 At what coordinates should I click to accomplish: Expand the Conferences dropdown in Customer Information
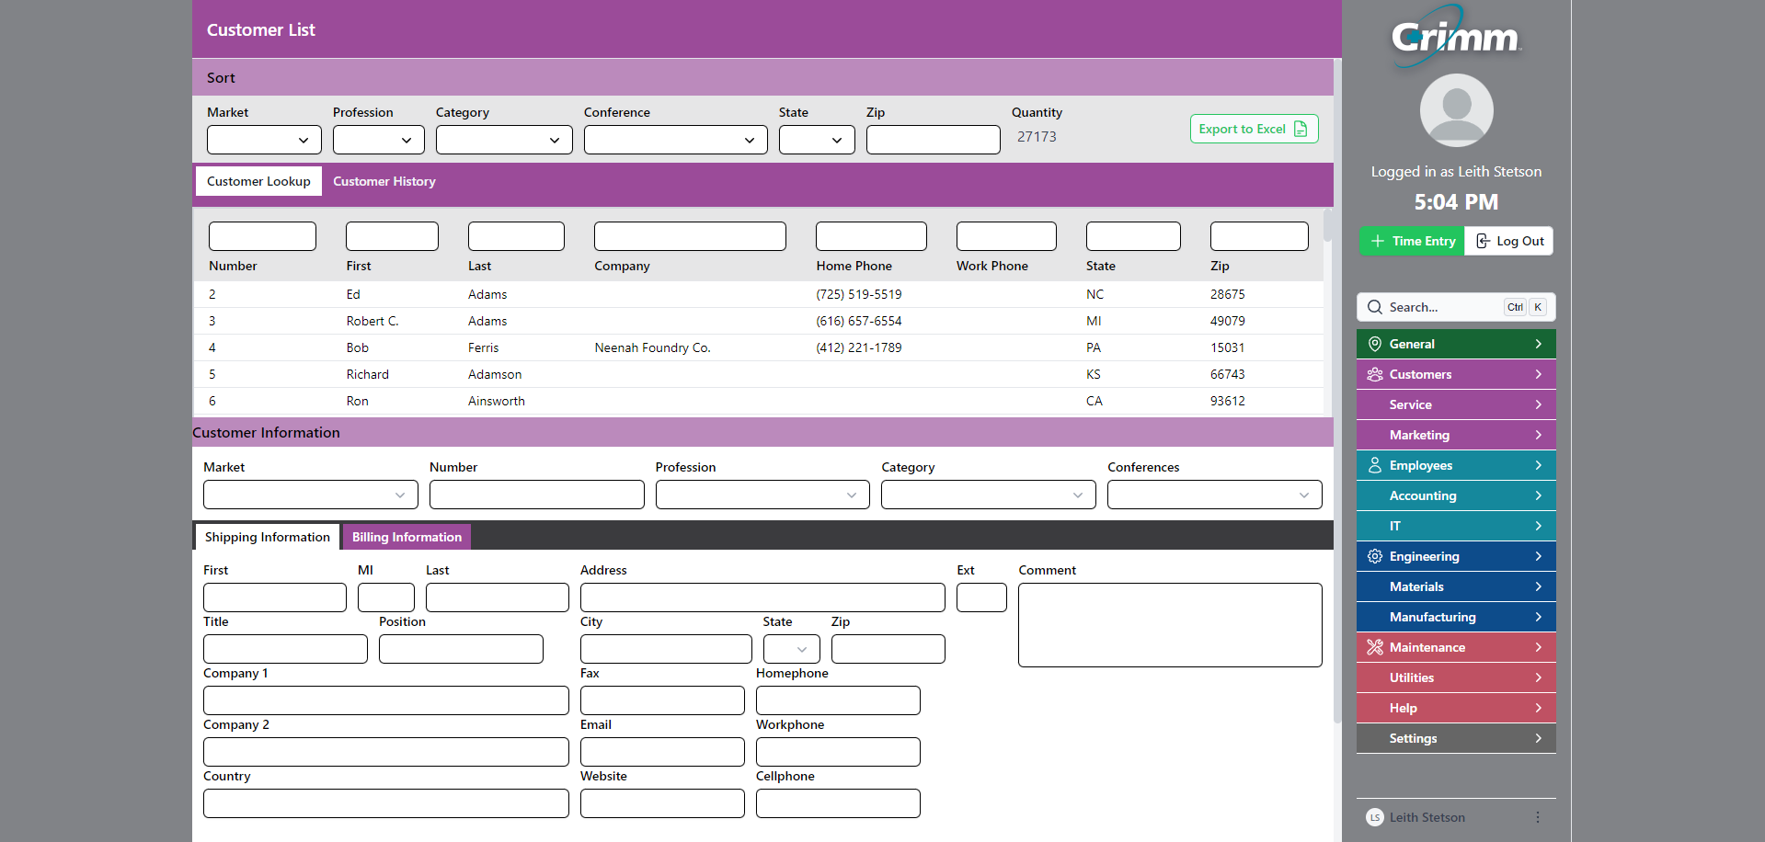click(x=1214, y=495)
